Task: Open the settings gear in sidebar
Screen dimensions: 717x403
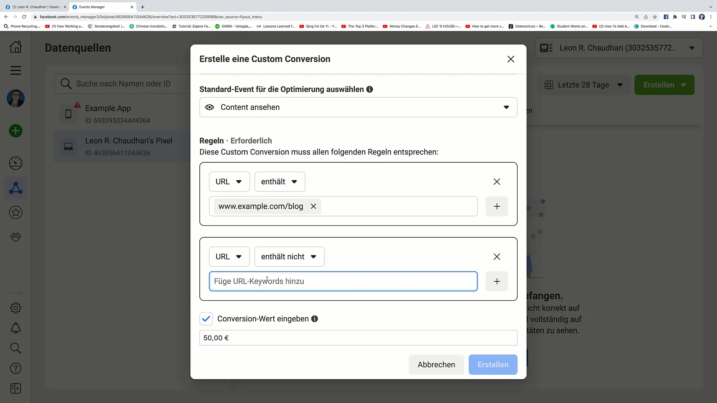Action: pyautogui.click(x=16, y=308)
